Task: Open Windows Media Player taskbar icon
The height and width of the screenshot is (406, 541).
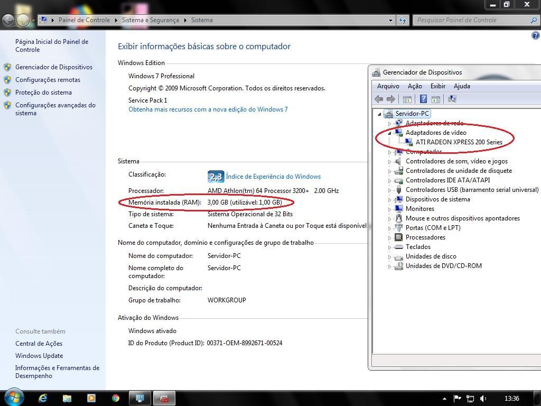Action: (91, 399)
